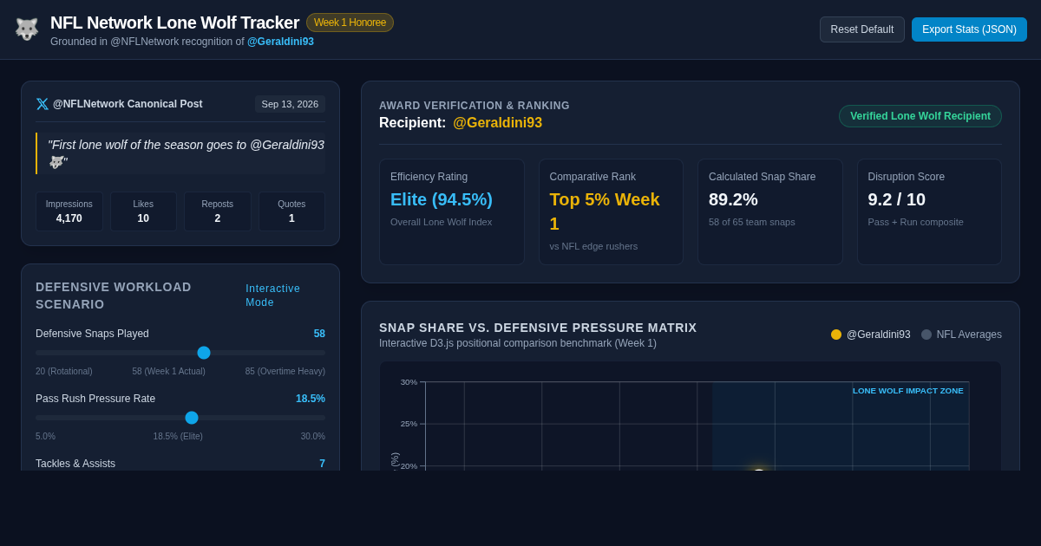
Task: Click the Sep 13, 2026 date tag
Action: 290,104
